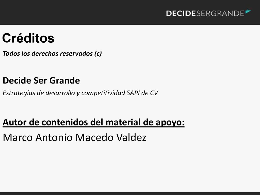Click the word 'Antonio' in the author name

(54, 137)
